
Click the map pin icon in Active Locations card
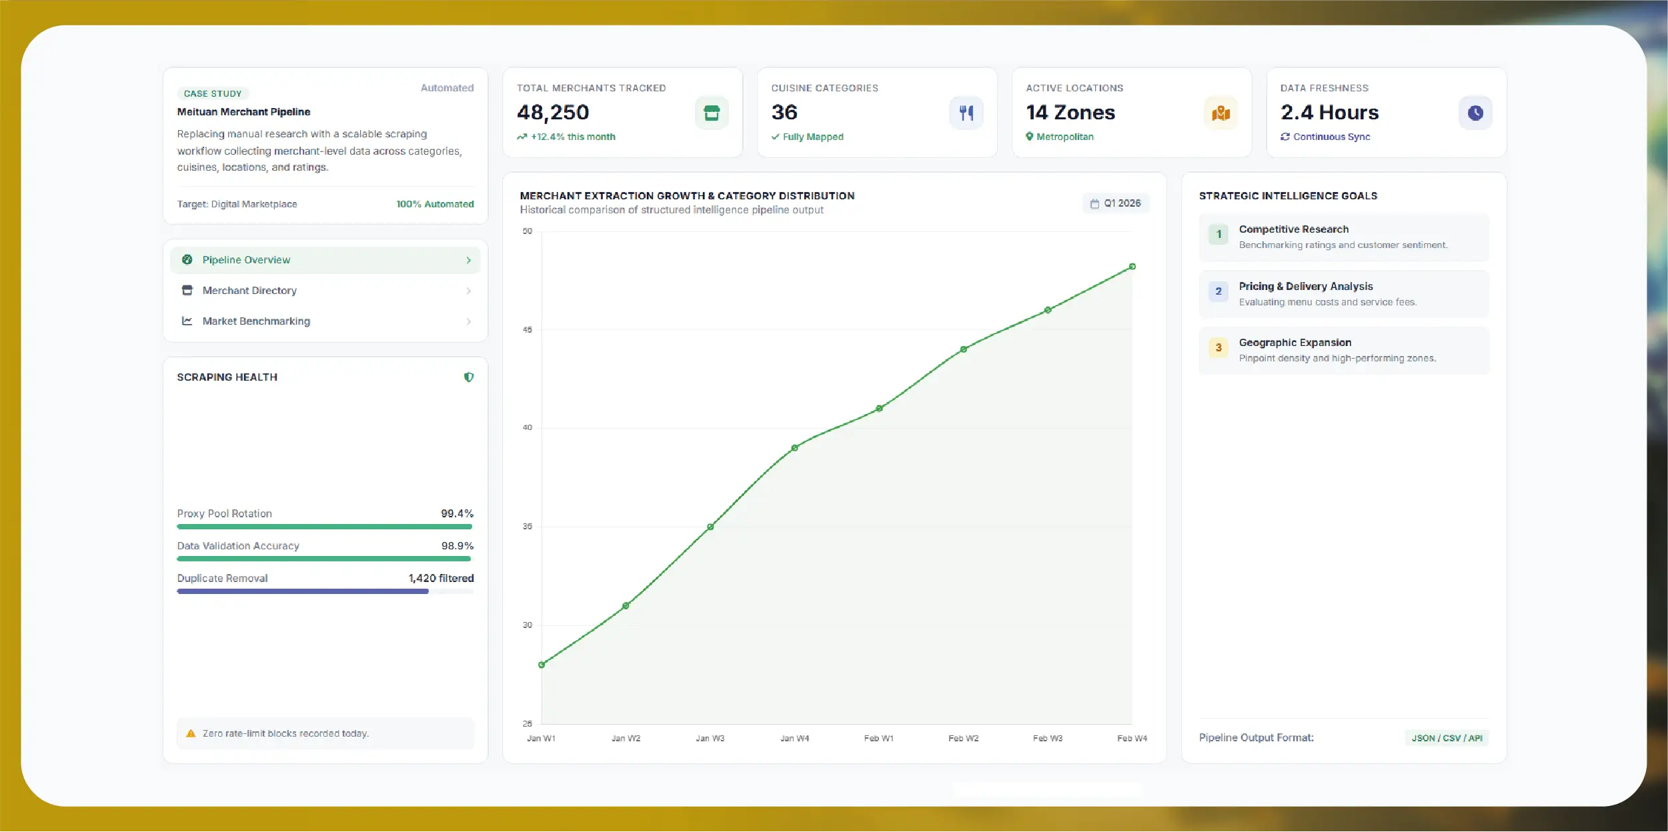click(x=1221, y=113)
